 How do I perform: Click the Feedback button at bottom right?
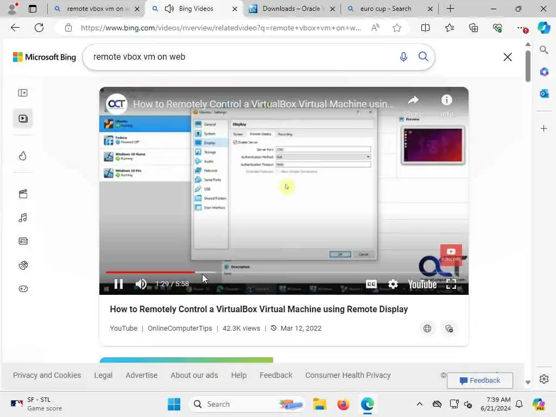[480, 381]
